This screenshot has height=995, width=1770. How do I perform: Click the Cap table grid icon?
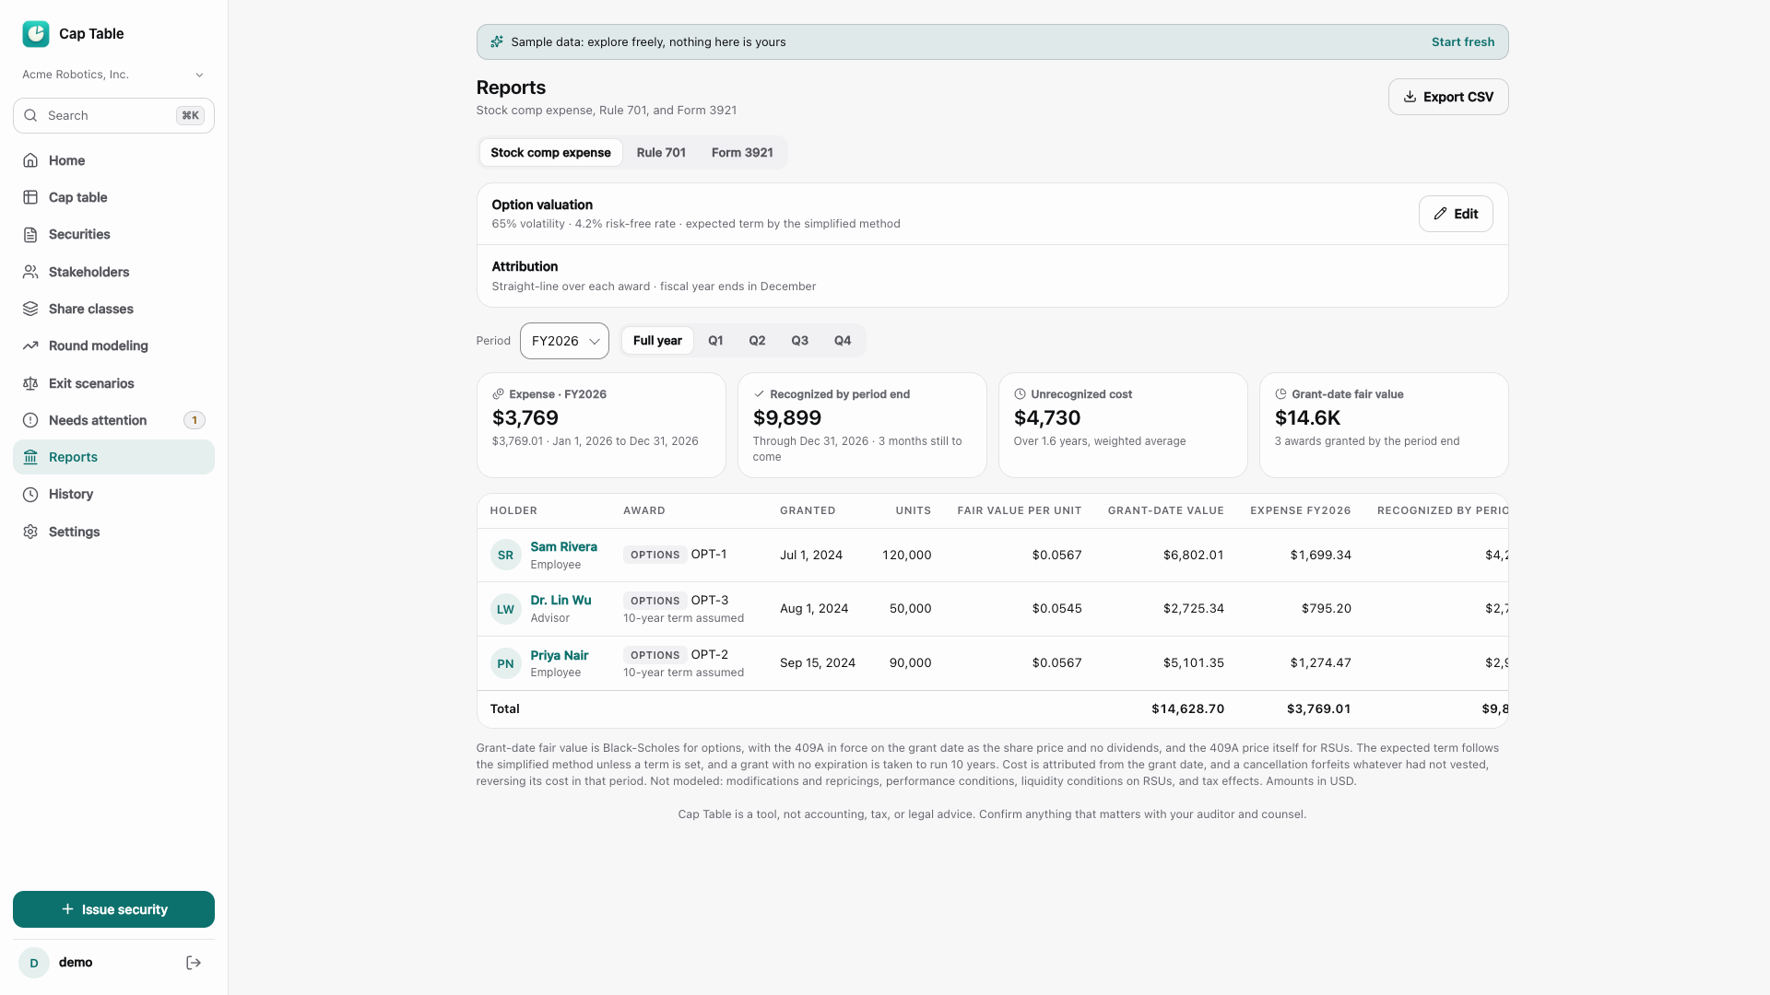30,197
